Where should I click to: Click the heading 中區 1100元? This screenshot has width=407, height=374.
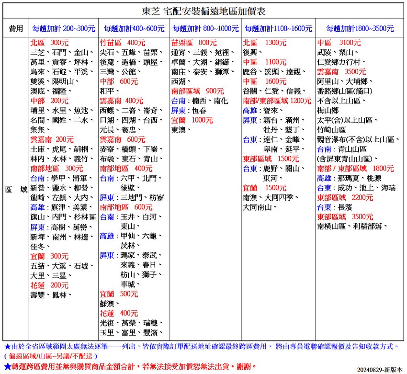pyautogui.click(x=264, y=62)
